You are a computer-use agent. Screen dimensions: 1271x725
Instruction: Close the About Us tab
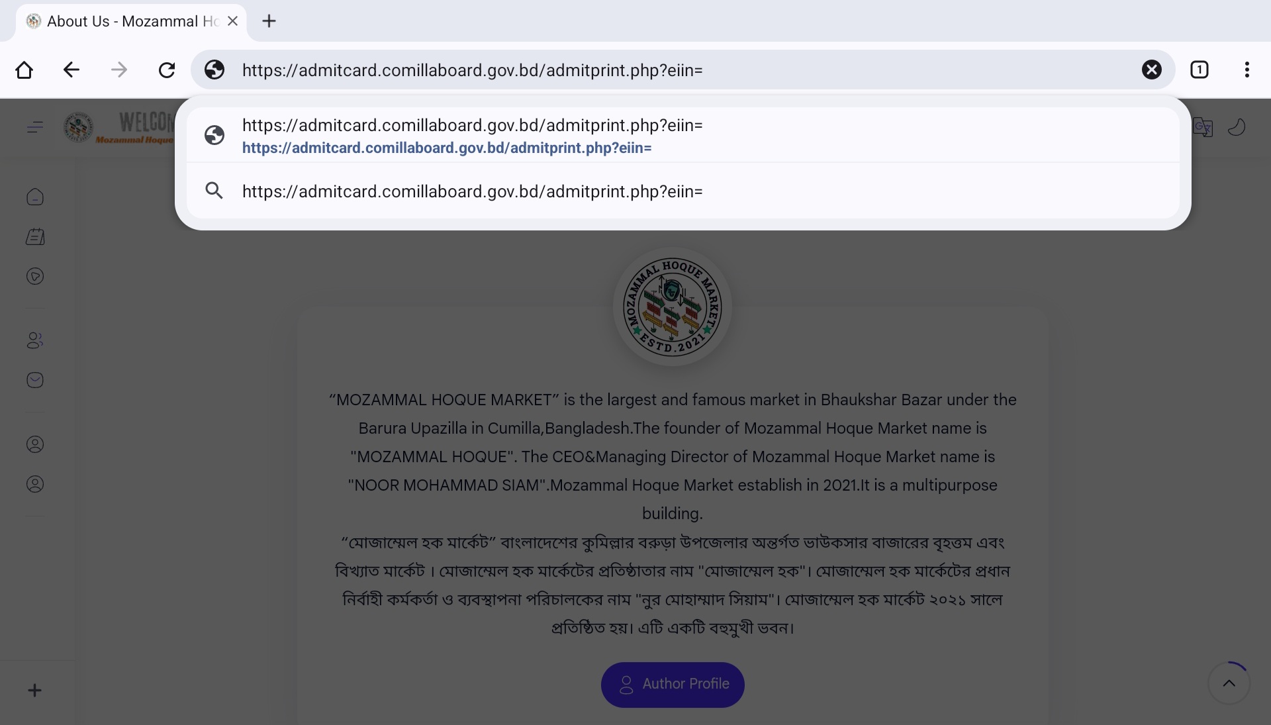click(x=232, y=21)
